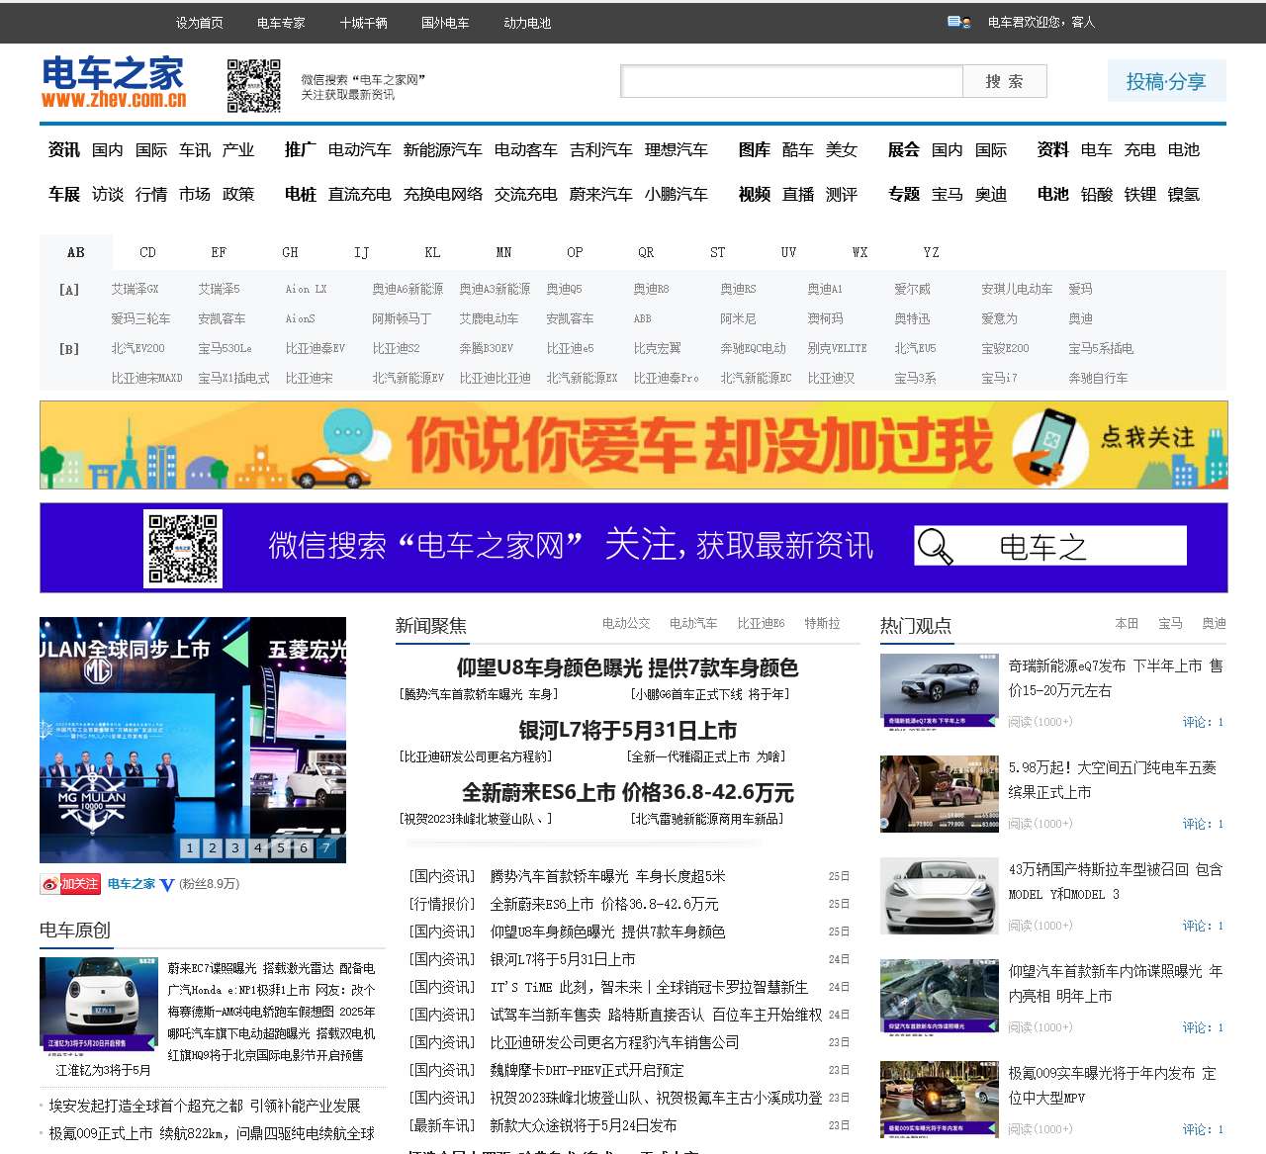Switch to the YZ brand tab

point(931,252)
